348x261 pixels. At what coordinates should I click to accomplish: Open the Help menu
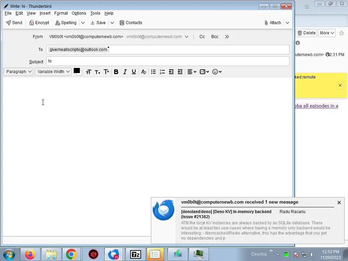coord(109,13)
